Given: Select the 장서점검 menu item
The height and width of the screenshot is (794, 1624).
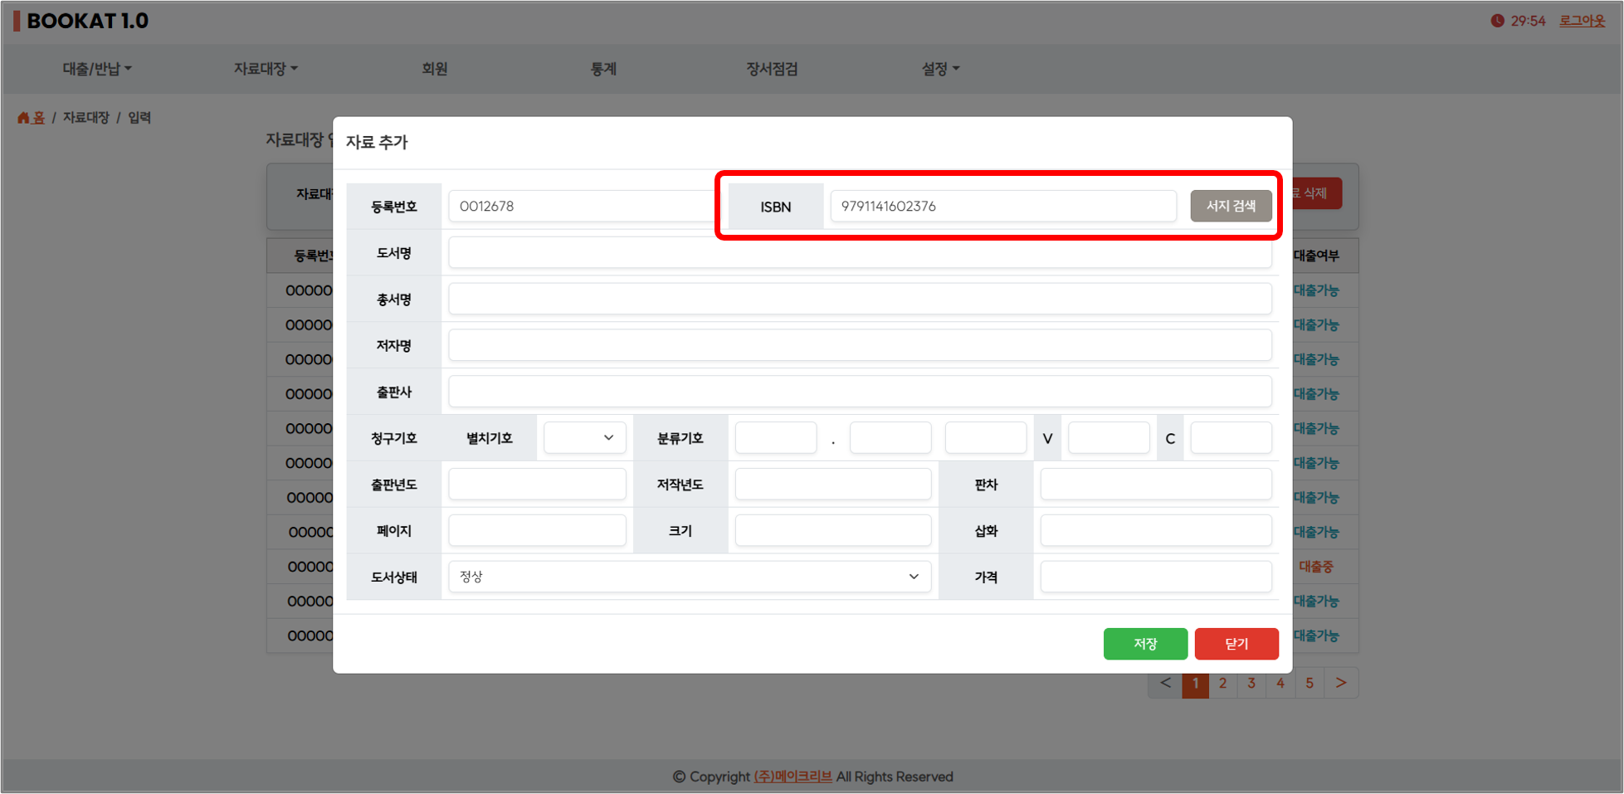Looking at the screenshot, I should [x=771, y=69].
